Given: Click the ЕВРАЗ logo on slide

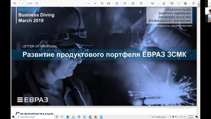Looking at the screenshot, I should click(x=33, y=100).
